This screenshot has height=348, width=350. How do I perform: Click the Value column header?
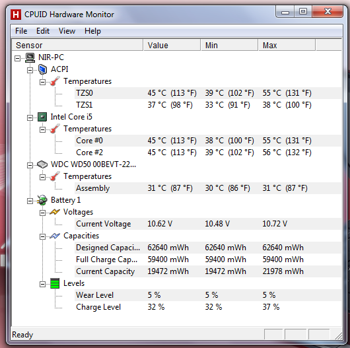[172, 46]
